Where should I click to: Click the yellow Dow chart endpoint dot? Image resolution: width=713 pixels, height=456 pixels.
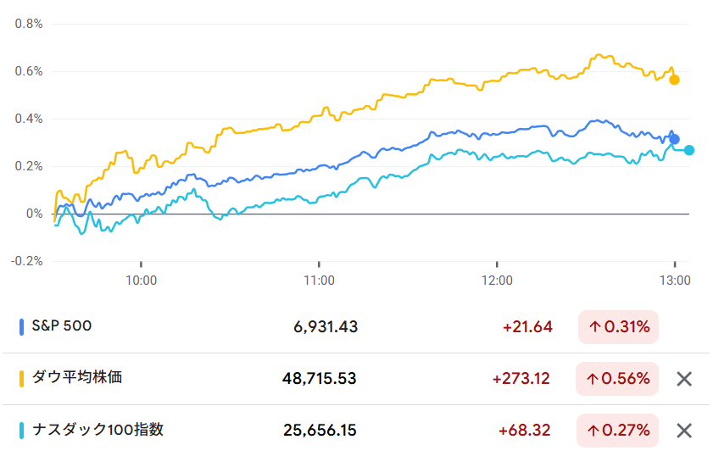[x=674, y=80]
